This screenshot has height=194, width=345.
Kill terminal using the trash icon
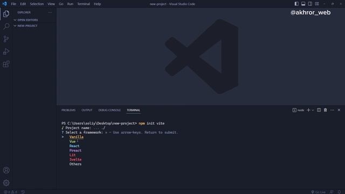[326, 110]
